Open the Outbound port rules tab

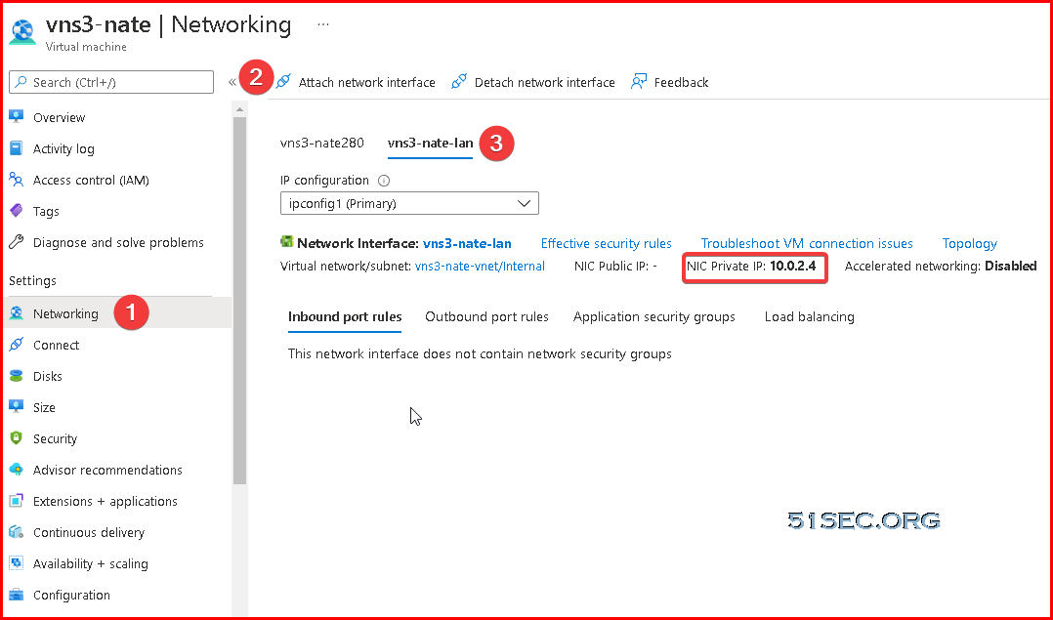coord(486,316)
